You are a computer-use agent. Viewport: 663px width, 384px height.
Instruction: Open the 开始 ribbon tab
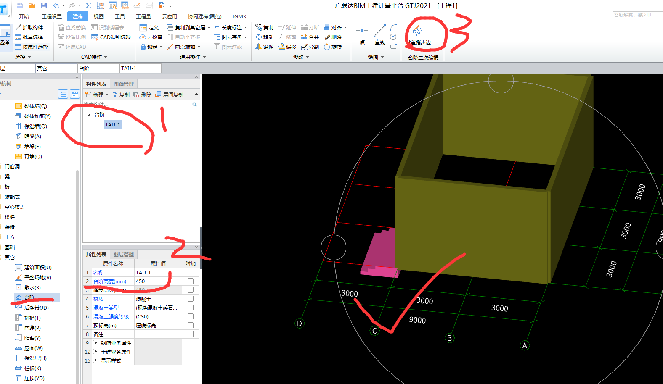click(x=24, y=16)
